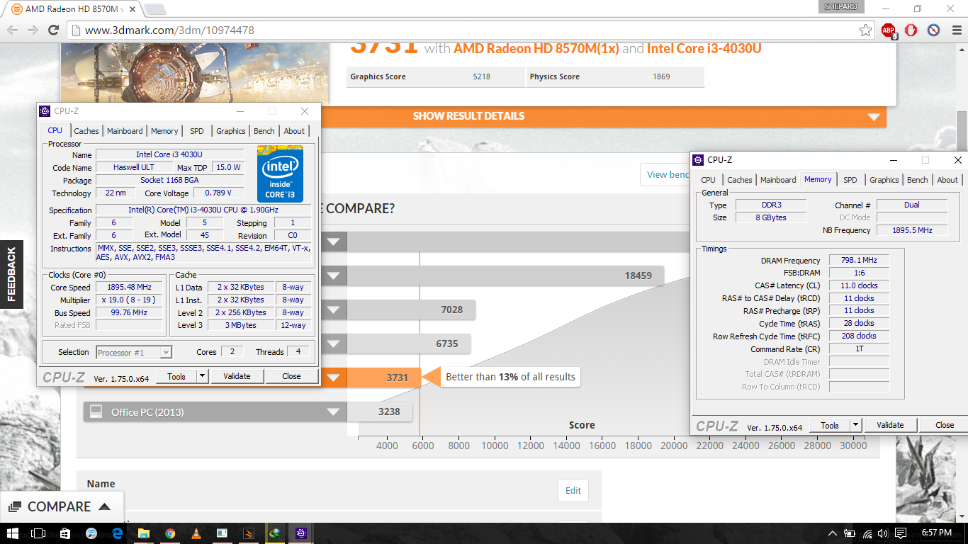Click AMD Radeon HD 8570M(1x) link in header

[x=536, y=49]
